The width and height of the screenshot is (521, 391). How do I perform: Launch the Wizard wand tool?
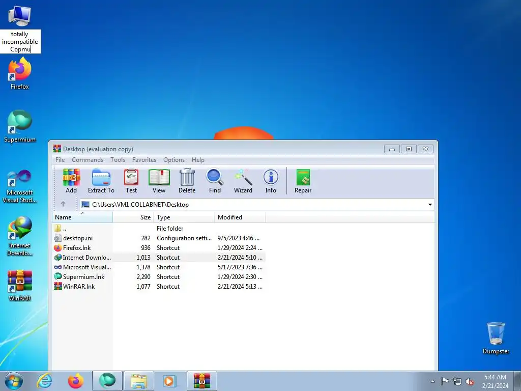tap(243, 181)
